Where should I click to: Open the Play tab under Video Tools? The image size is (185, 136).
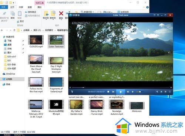click(x=40, y=7)
